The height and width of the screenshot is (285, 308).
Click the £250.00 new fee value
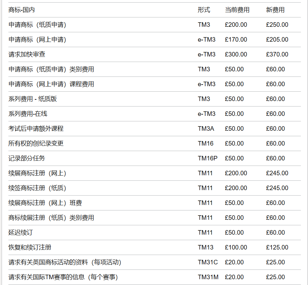click(277, 25)
